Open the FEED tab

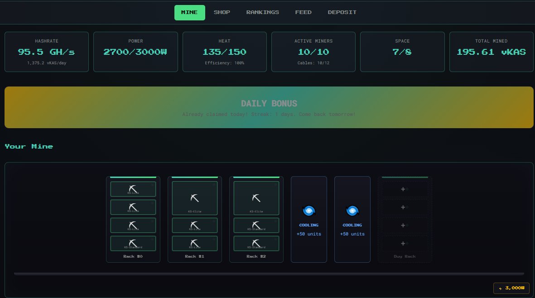tap(303, 12)
